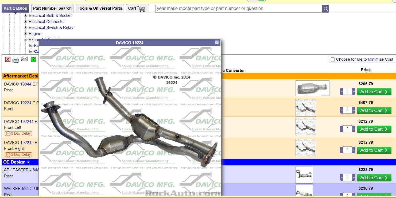Email the parts list via envelope icon
This screenshot has width=396, height=198.
point(24,59)
